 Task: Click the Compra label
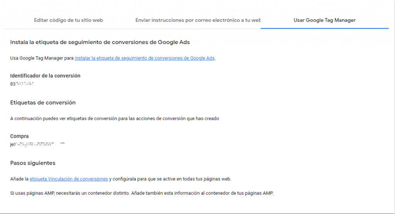pos(19,136)
